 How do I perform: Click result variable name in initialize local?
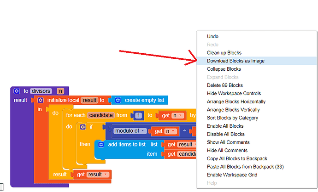point(89,100)
